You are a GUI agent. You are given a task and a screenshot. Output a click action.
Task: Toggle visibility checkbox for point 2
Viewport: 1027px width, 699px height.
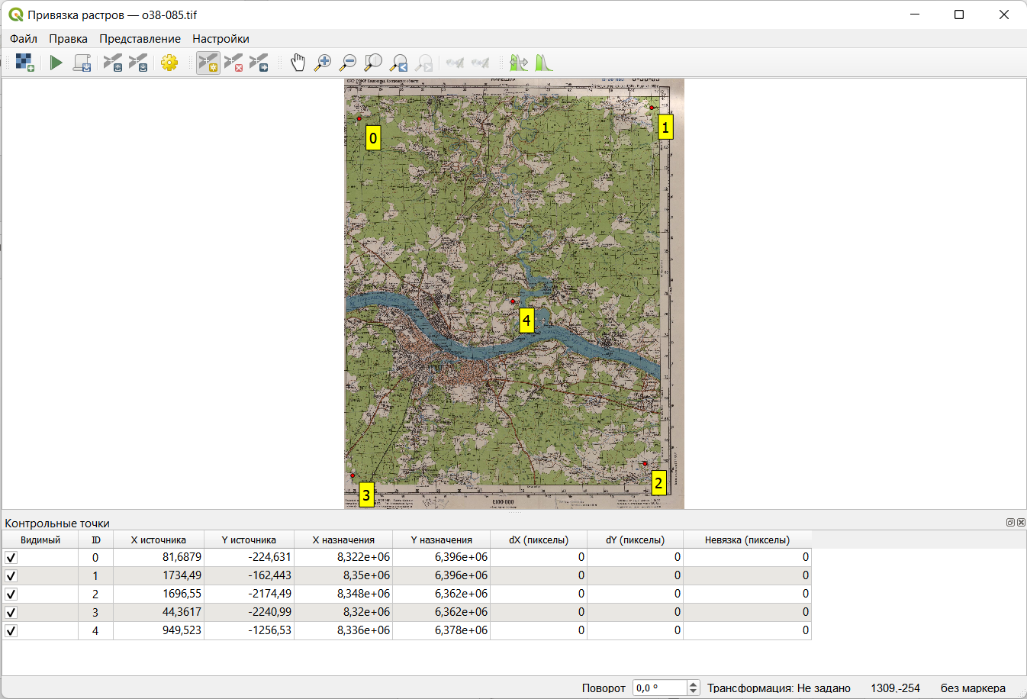click(x=11, y=594)
